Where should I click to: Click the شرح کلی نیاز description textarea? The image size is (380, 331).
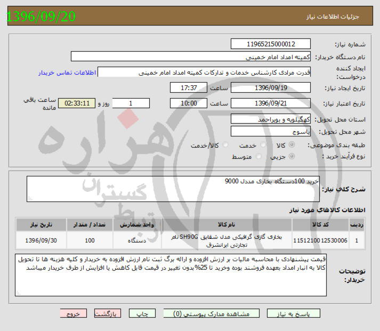(173, 189)
